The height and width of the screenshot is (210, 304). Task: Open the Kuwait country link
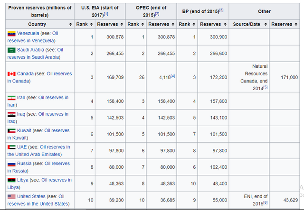coord(24,130)
